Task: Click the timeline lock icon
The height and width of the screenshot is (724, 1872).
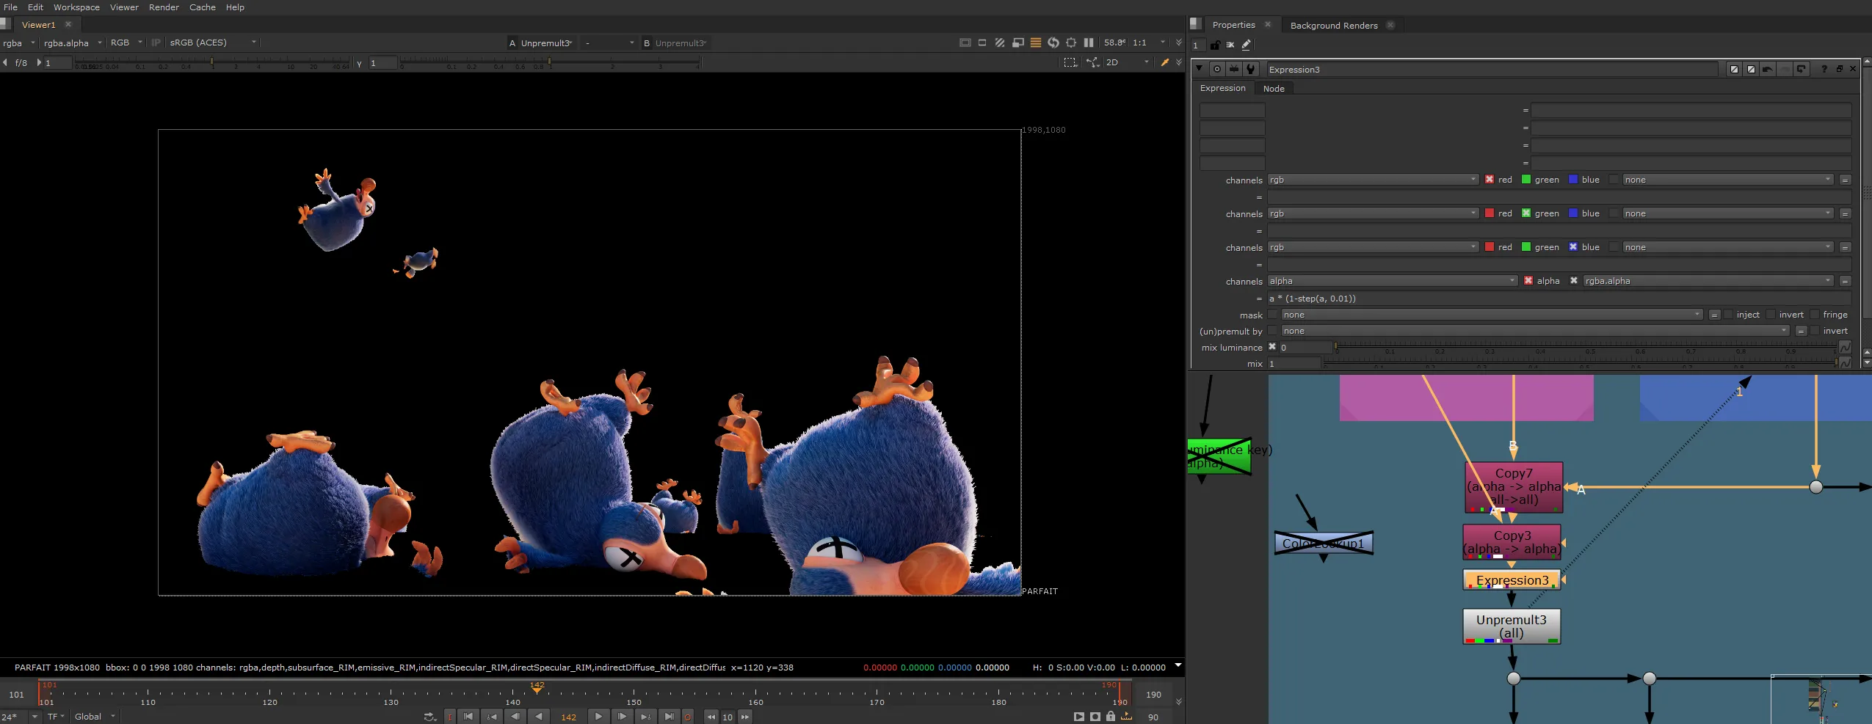Action: pos(1111,717)
